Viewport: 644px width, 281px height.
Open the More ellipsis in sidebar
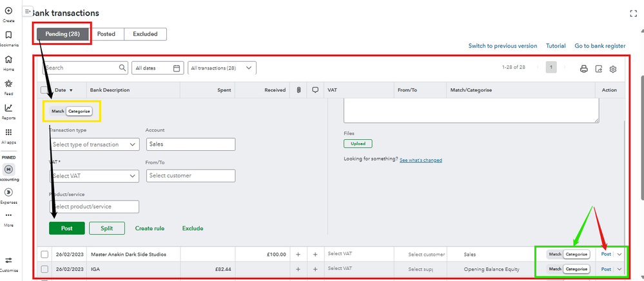(8, 215)
